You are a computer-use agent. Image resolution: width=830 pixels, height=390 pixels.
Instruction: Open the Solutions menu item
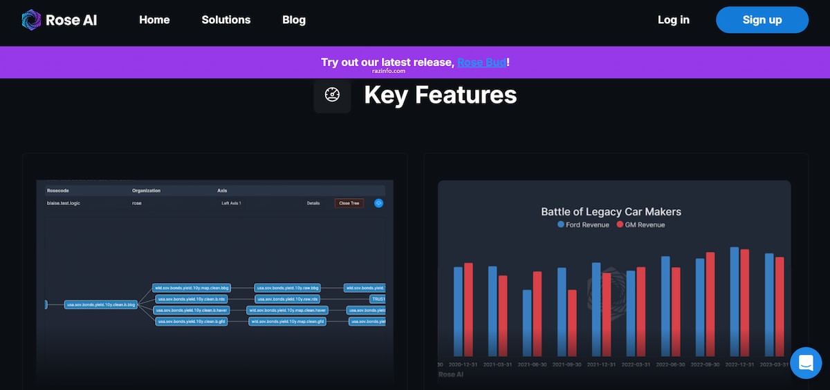click(x=226, y=20)
